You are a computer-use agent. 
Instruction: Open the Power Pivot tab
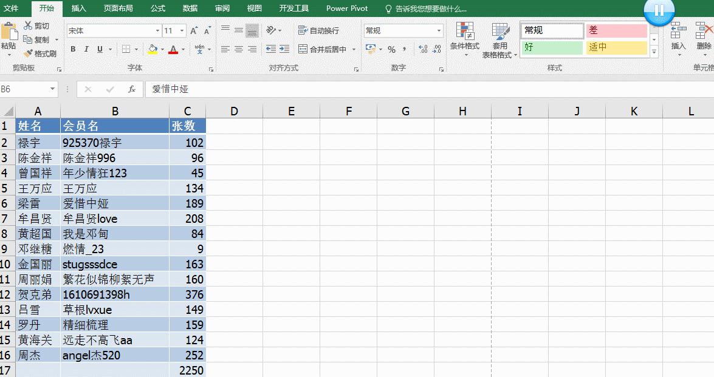pos(346,8)
